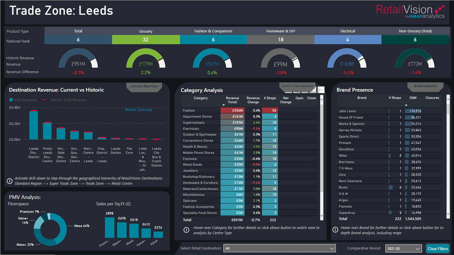This screenshot has height=255, width=454.
Task: Click the Revenue Change column header
Action: pyautogui.click(x=253, y=100)
